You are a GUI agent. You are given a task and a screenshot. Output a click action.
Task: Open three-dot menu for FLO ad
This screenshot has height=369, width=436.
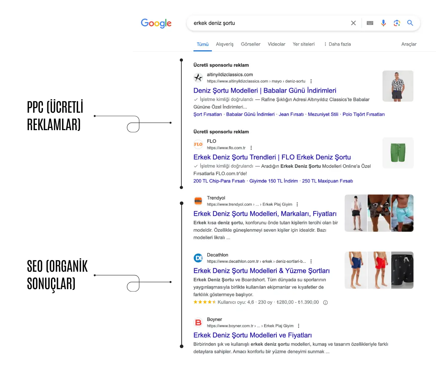[x=251, y=148]
